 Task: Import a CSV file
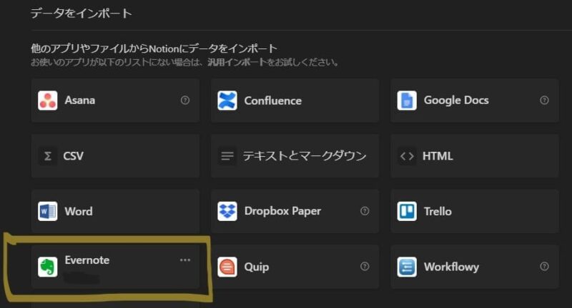point(115,156)
